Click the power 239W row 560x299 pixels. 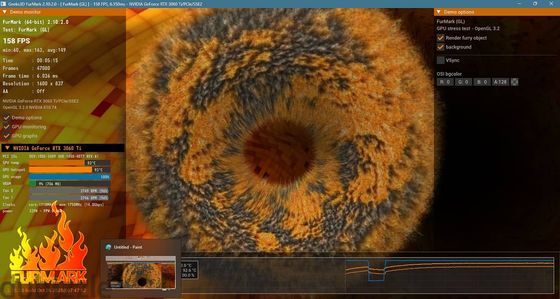coord(32,211)
